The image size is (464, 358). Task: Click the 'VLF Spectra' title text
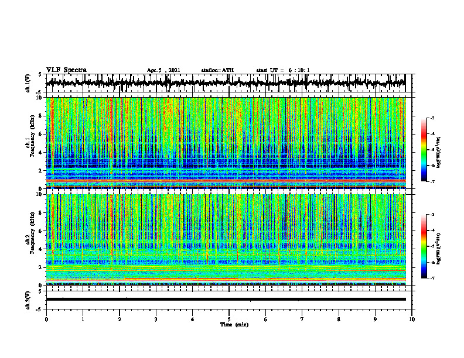pyautogui.click(x=66, y=70)
